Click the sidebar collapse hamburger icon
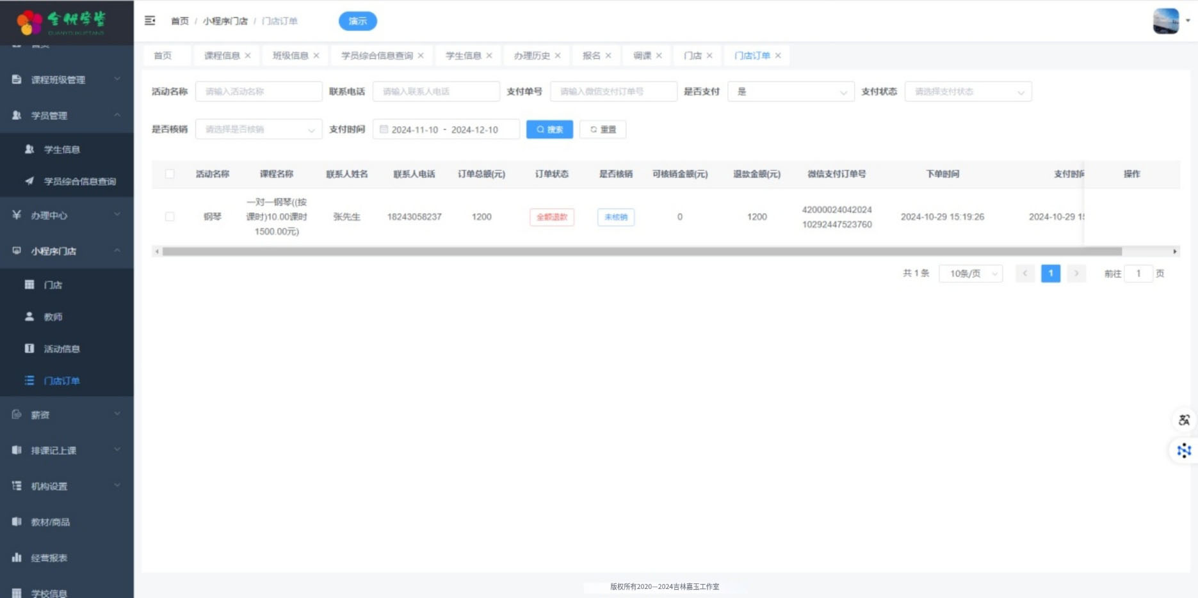The image size is (1198, 598). tap(150, 21)
